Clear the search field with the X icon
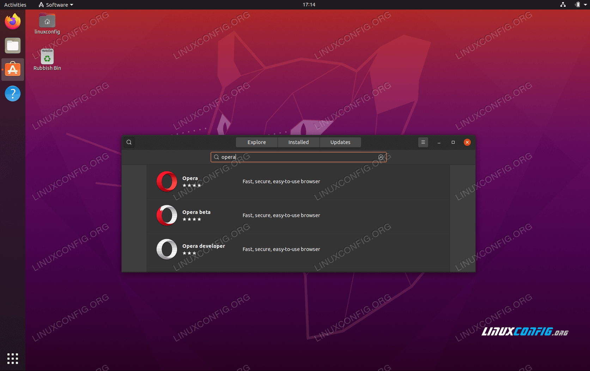This screenshot has width=590, height=371. tap(381, 157)
